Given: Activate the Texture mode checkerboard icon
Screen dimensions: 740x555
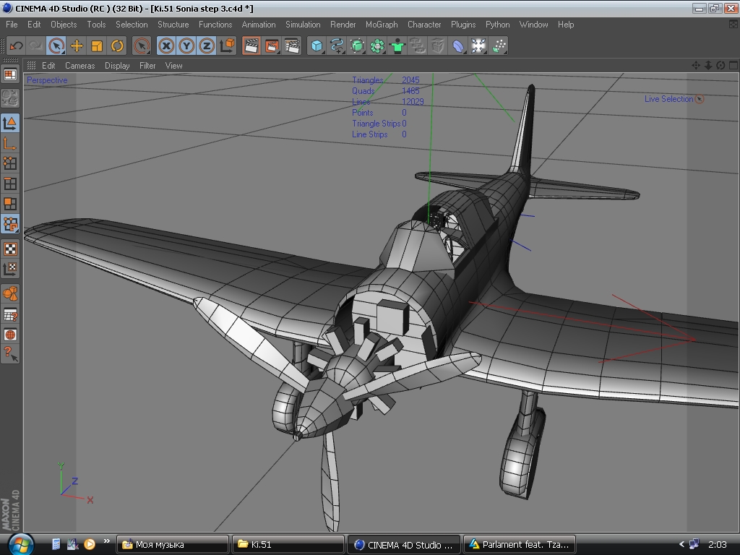Looking at the screenshot, I should tap(10, 249).
